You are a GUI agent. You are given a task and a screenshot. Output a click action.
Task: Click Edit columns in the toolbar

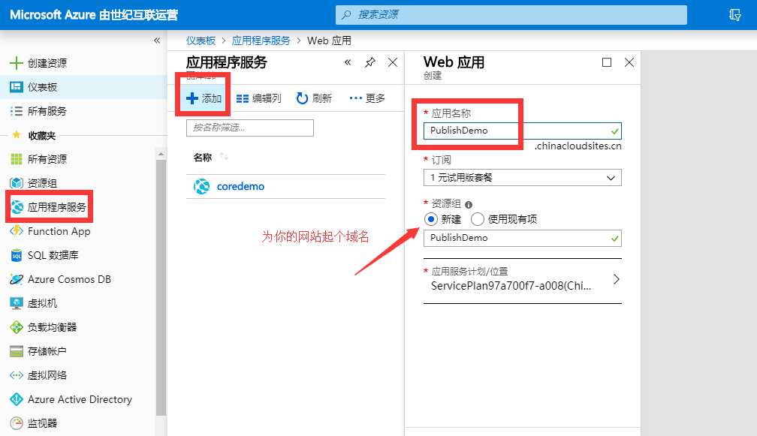click(x=259, y=98)
